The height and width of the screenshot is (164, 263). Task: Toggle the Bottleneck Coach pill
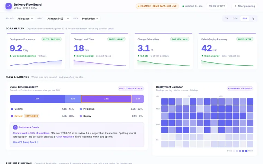point(131,88)
